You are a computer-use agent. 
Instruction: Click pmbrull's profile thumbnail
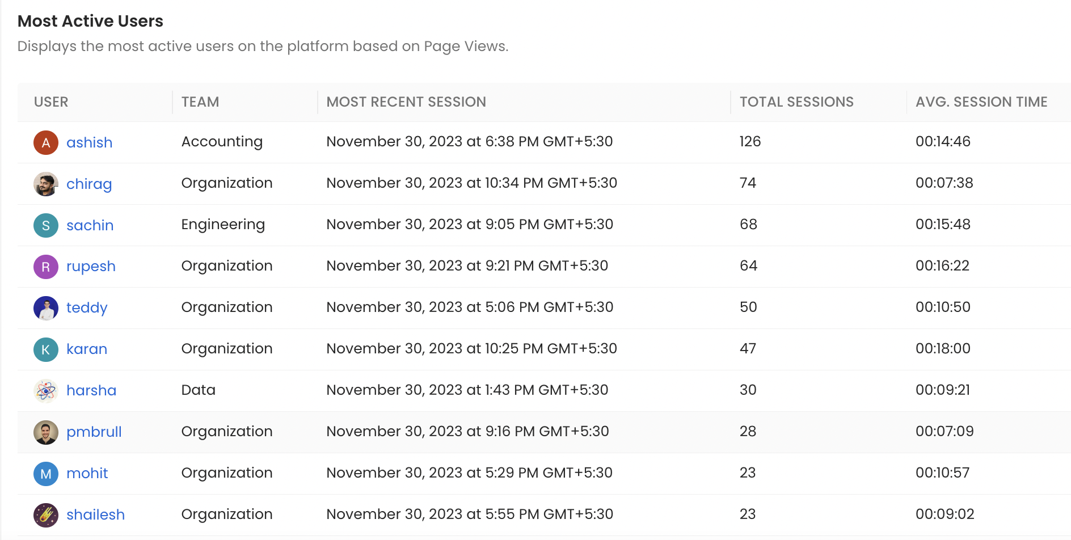click(x=45, y=432)
